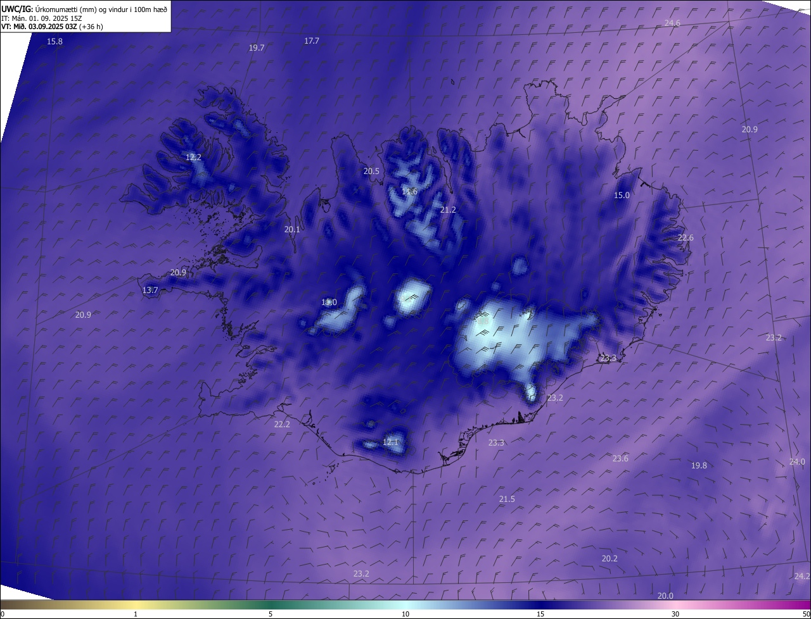Click the value 19.8 on the map

[x=699, y=466]
